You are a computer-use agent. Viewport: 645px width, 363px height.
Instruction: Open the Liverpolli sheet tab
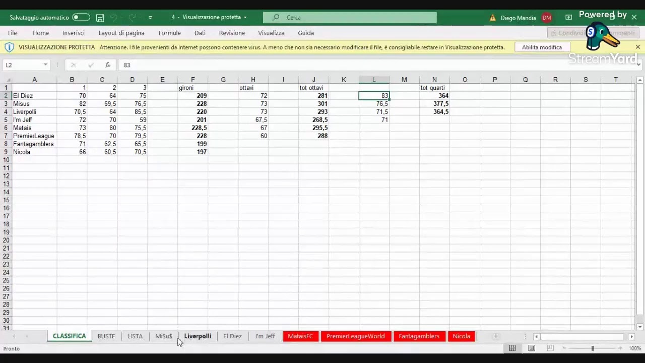click(x=198, y=336)
